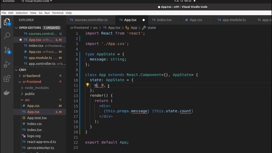Open App.test.tsx in file tree

[x=40, y=118]
